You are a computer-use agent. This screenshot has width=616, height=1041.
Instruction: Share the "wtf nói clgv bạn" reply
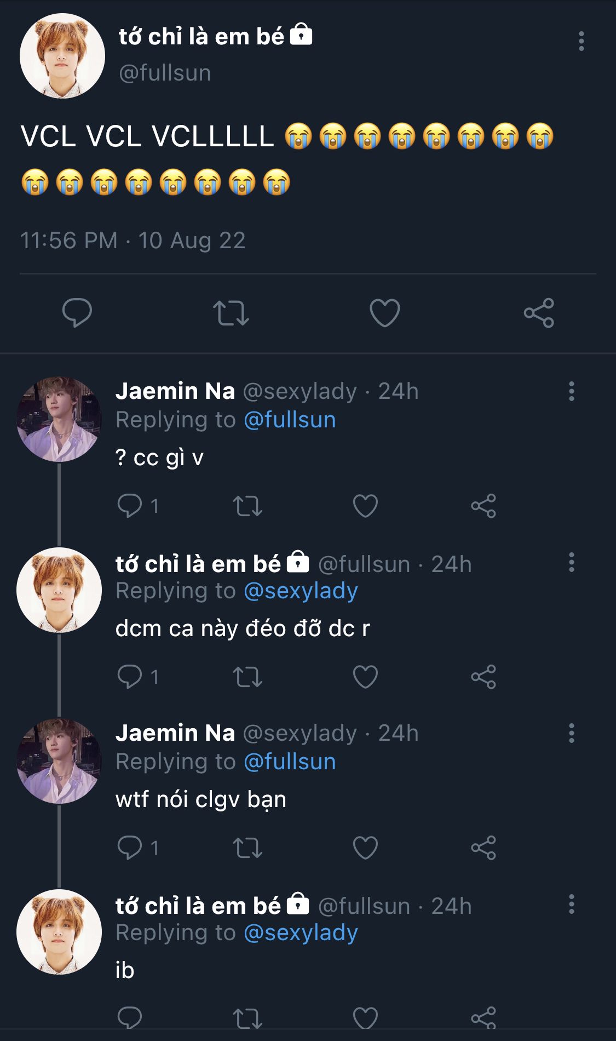pos(483,848)
